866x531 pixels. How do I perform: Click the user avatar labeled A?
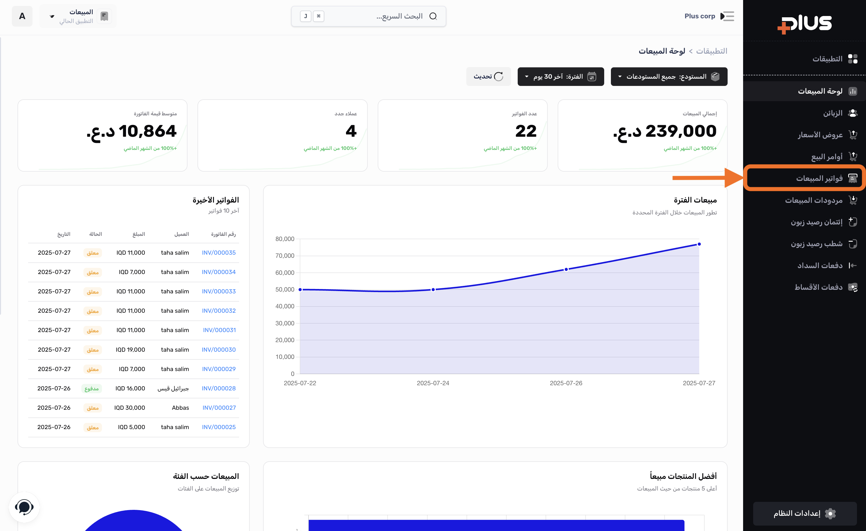click(x=22, y=16)
